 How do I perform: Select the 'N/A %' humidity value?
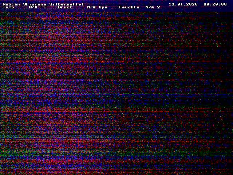pos(153,7)
